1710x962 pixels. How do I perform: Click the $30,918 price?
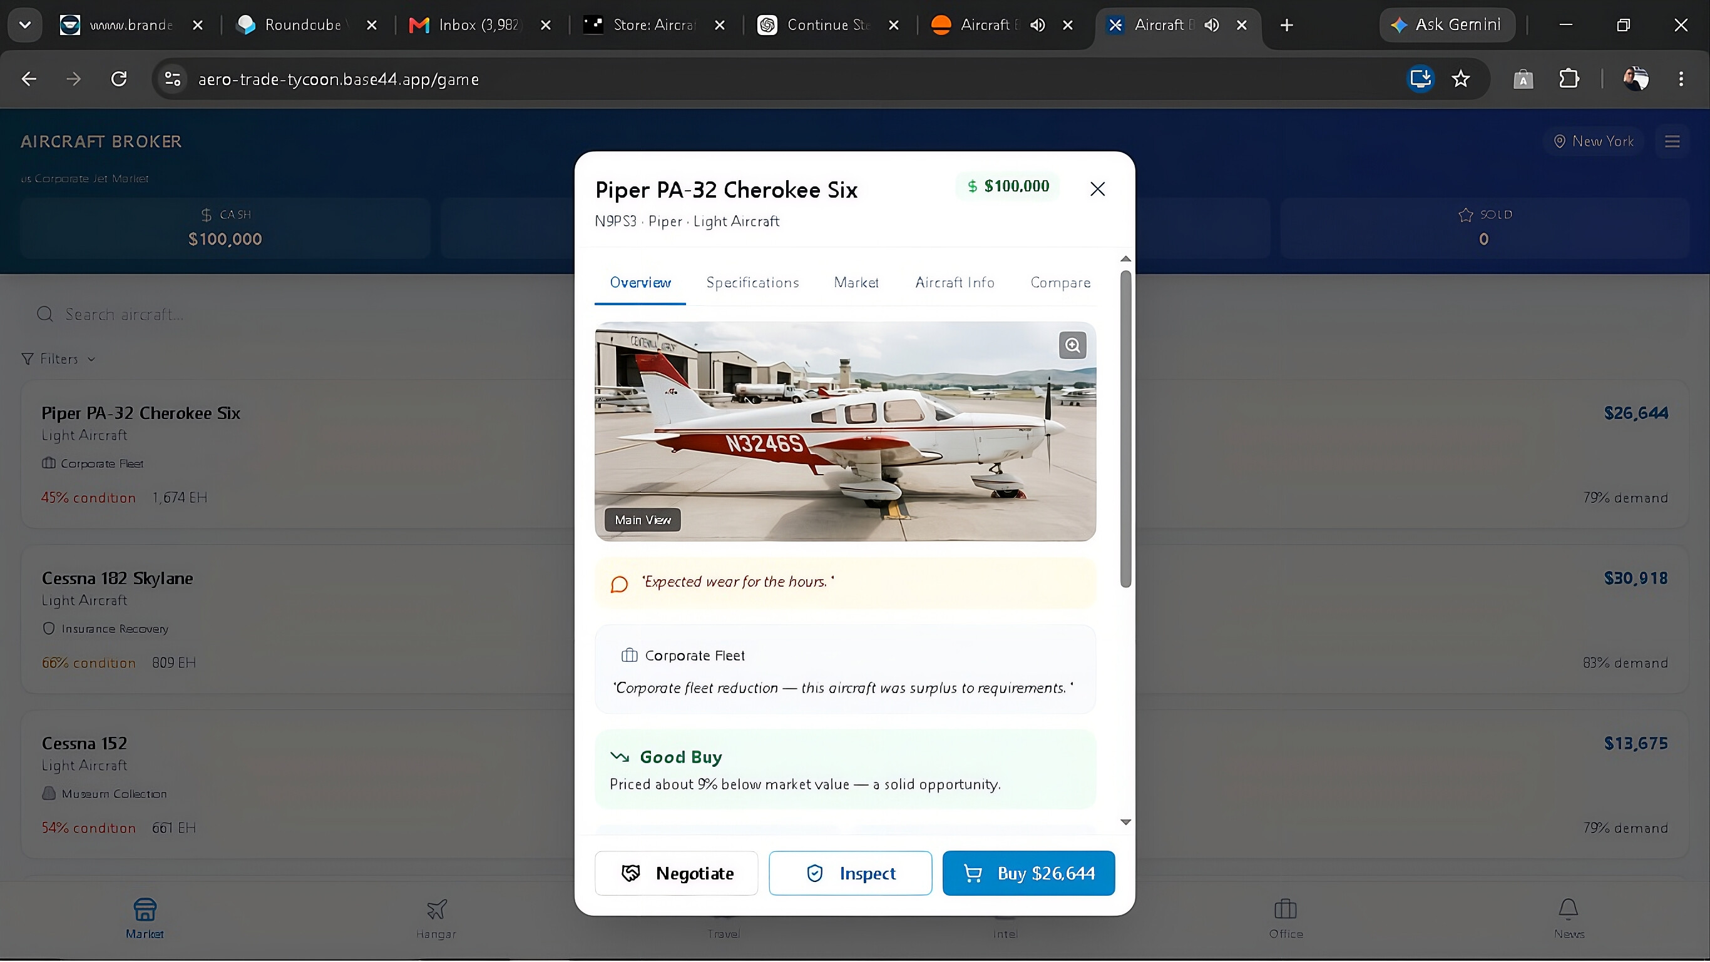[x=1636, y=579]
